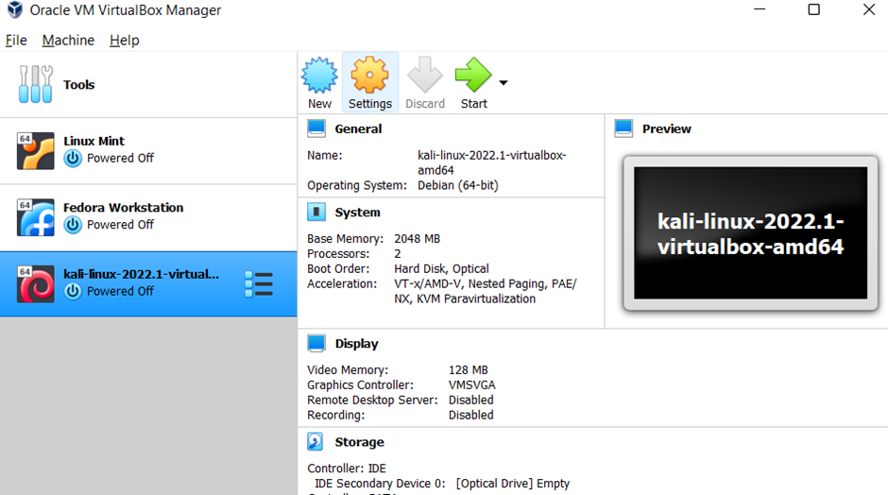Open the Display section header link
The height and width of the screenshot is (495, 888).
point(356,344)
